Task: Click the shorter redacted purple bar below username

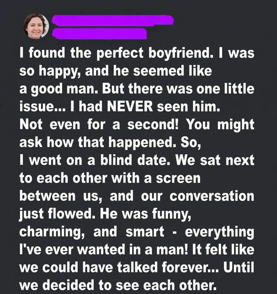Action: pyautogui.click(x=99, y=33)
